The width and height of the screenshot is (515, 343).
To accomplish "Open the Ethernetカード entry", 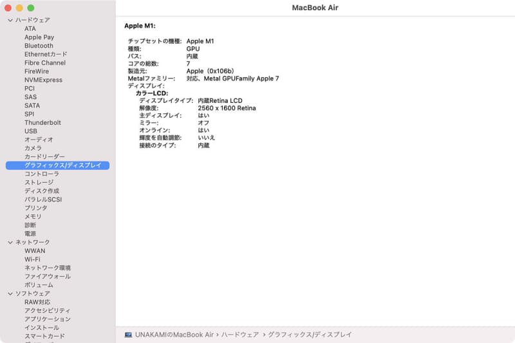I will (46, 55).
